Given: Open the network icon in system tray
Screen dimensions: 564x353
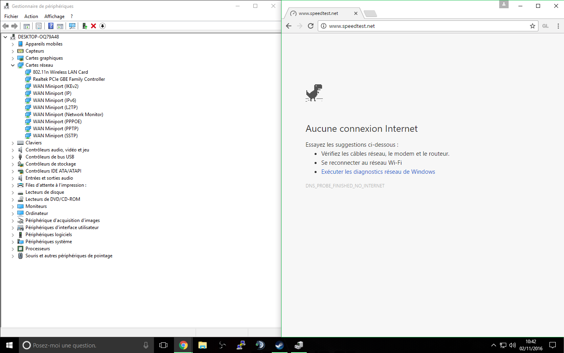Looking at the screenshot, I should coord(503,345).
